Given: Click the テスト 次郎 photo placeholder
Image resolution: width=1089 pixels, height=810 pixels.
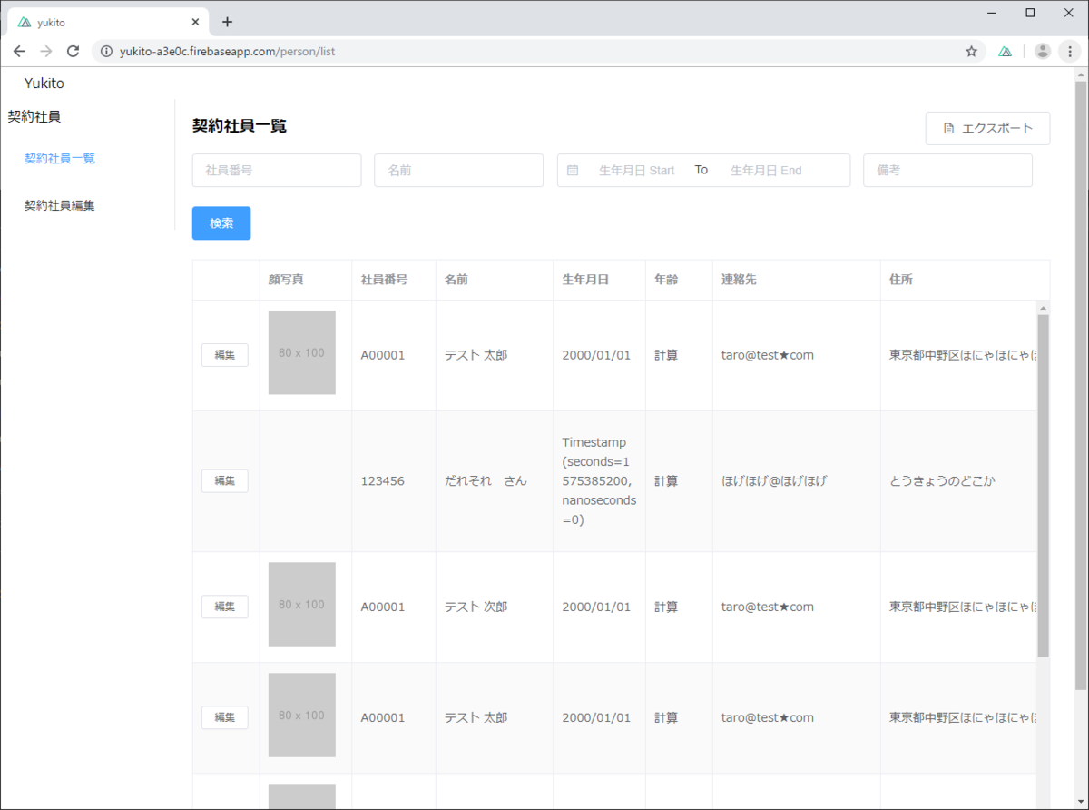Looking at the screenshot, I should pos(302,604).
